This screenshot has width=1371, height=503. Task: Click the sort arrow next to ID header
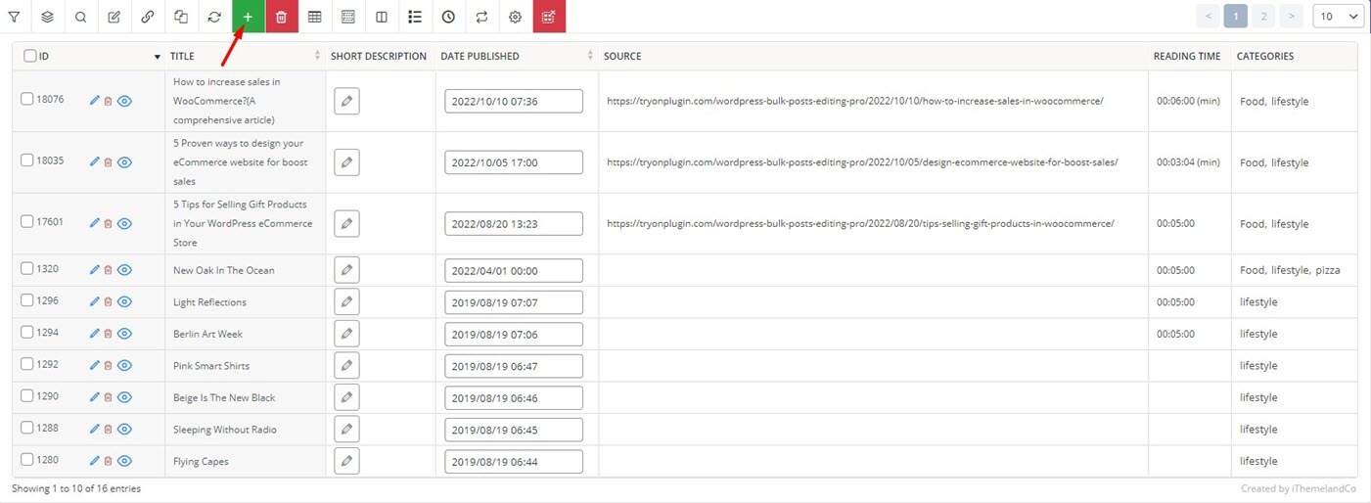[x=158, y=57]
